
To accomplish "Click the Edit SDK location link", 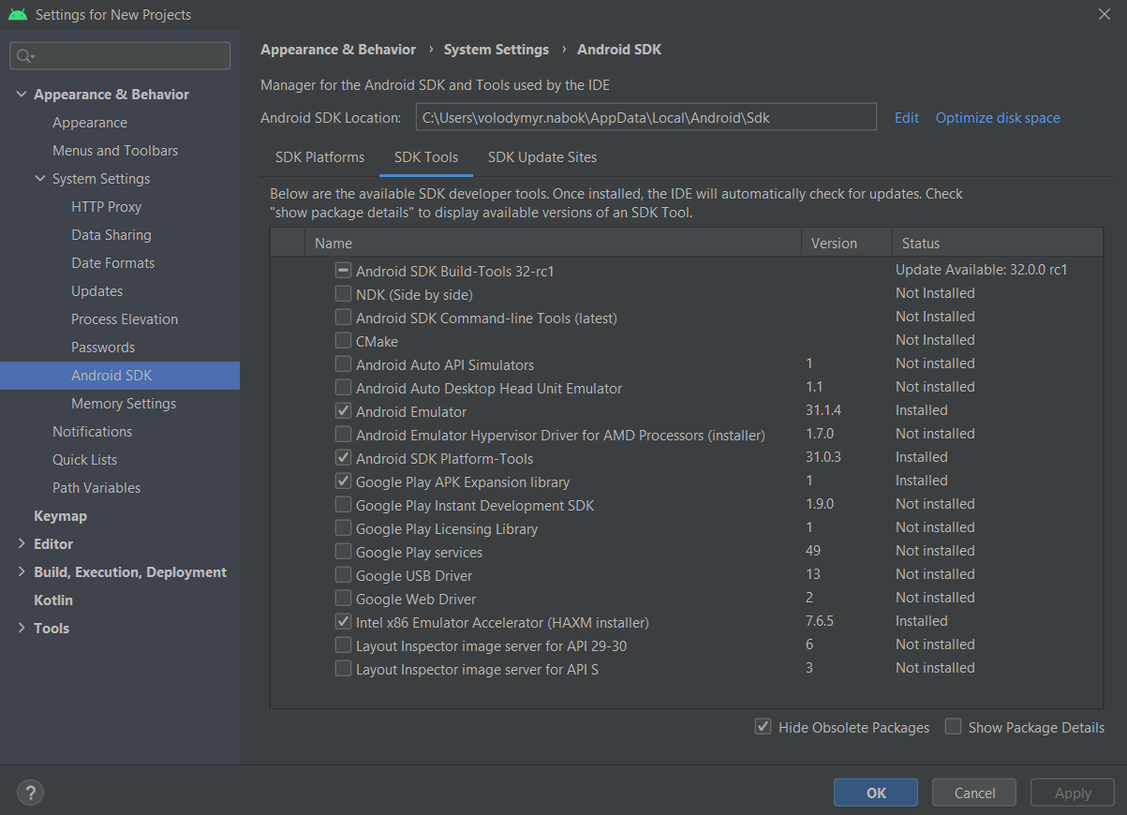I will click(906, 118).
